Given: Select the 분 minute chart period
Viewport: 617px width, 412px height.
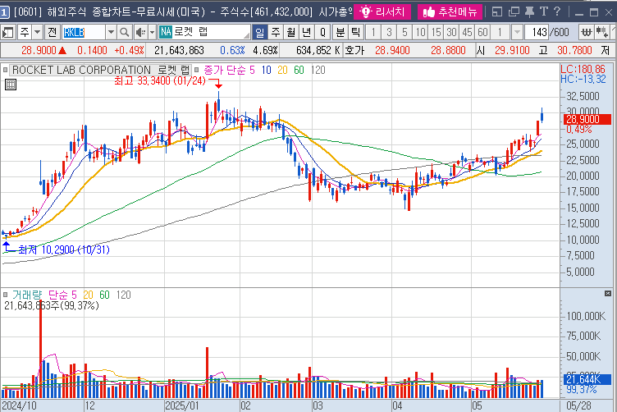Looking at the screenshot, I should [340, 32].
